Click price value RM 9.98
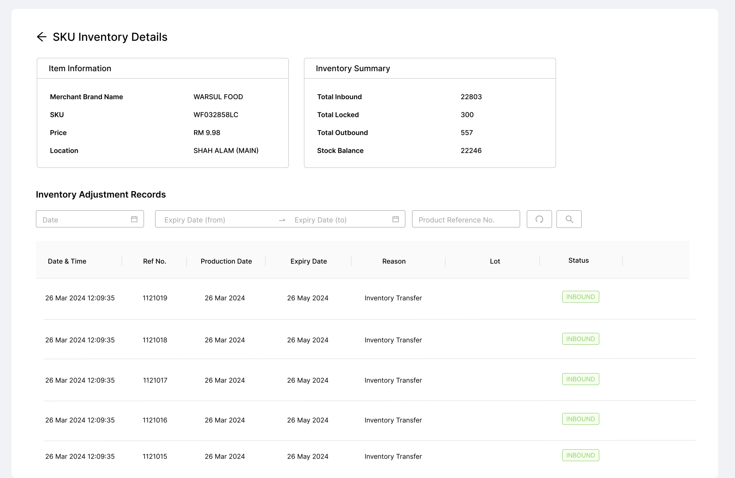The image size is (735, 478). pyautogui.click(x=207, y=133)
